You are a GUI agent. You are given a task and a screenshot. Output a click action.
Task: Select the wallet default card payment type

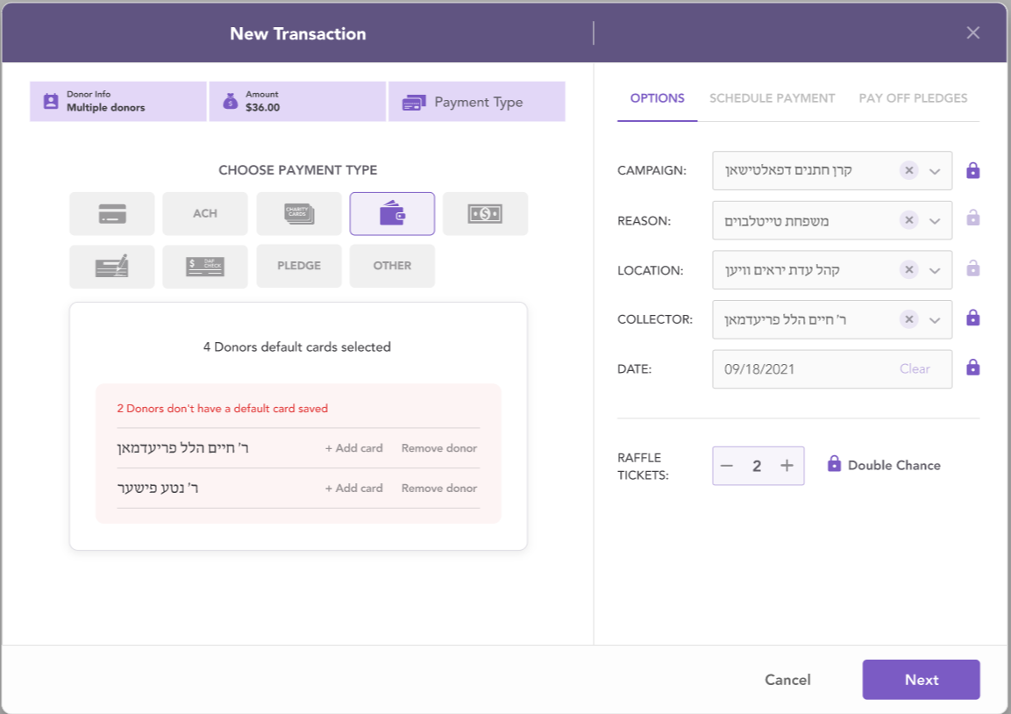tap(392, 213)
